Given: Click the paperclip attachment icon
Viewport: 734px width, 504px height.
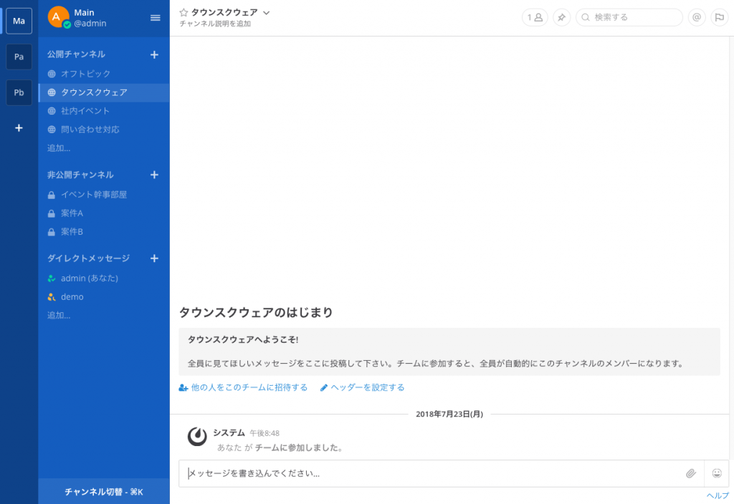Looking at the screenshot, I should [690, 473].
